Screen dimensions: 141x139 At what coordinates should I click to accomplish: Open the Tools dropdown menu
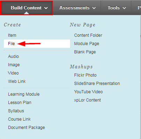tap(117, 8)
